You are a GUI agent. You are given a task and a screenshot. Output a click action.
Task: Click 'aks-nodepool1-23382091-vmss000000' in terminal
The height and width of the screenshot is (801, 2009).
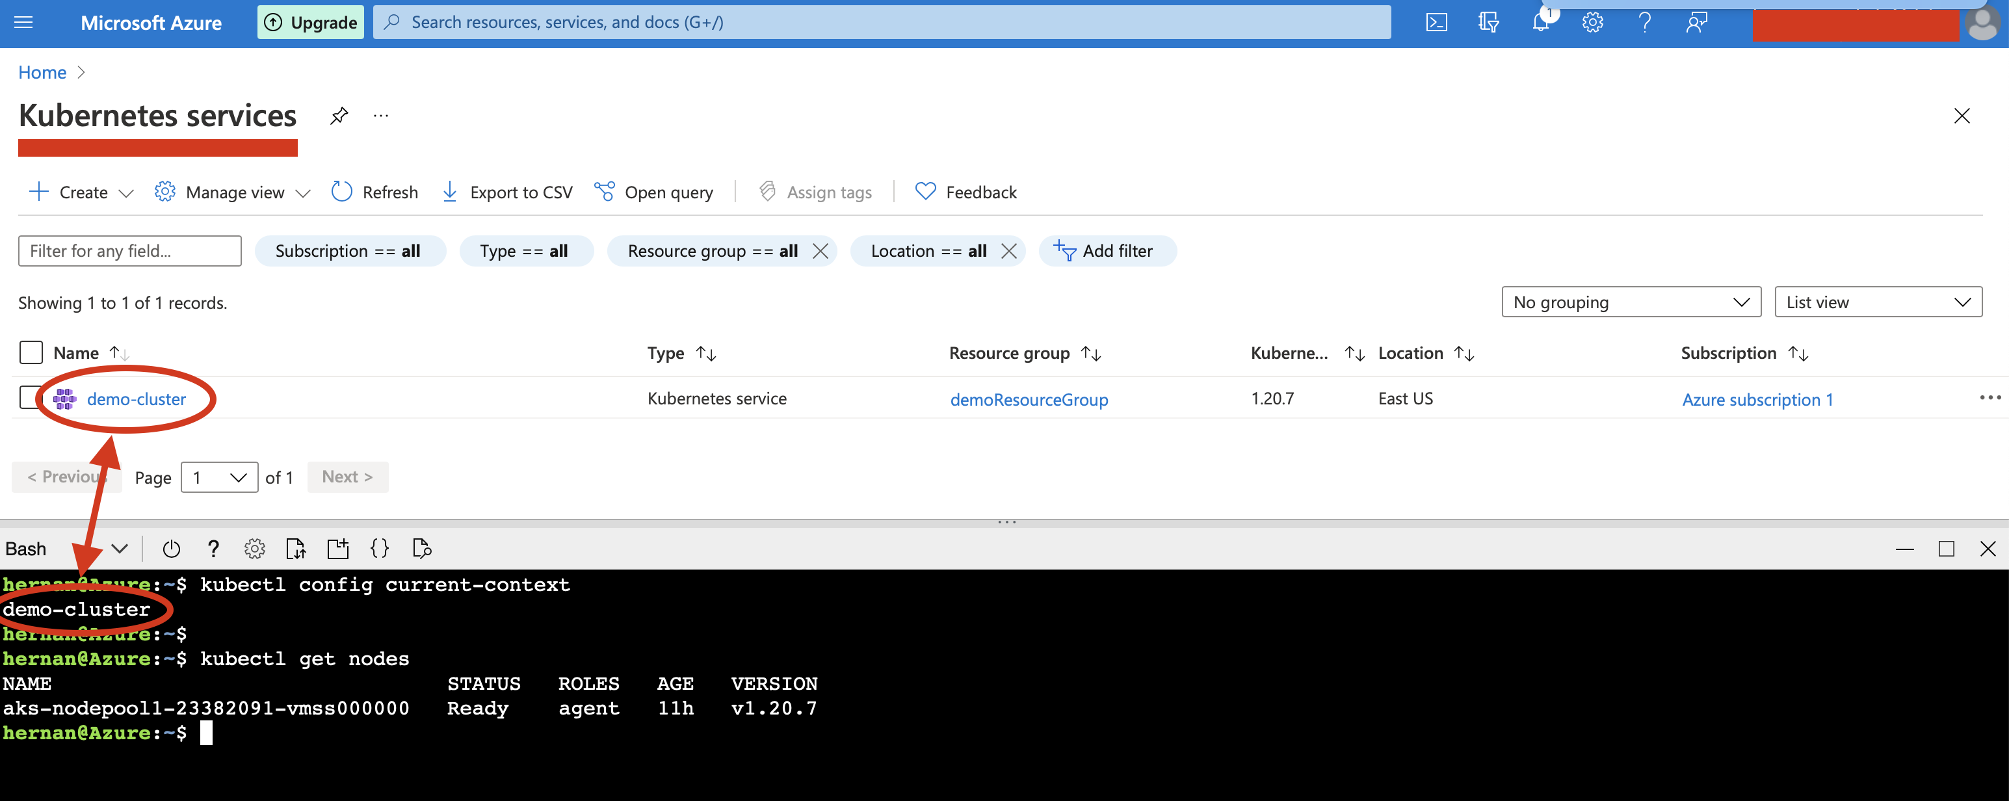pos(206,708)
